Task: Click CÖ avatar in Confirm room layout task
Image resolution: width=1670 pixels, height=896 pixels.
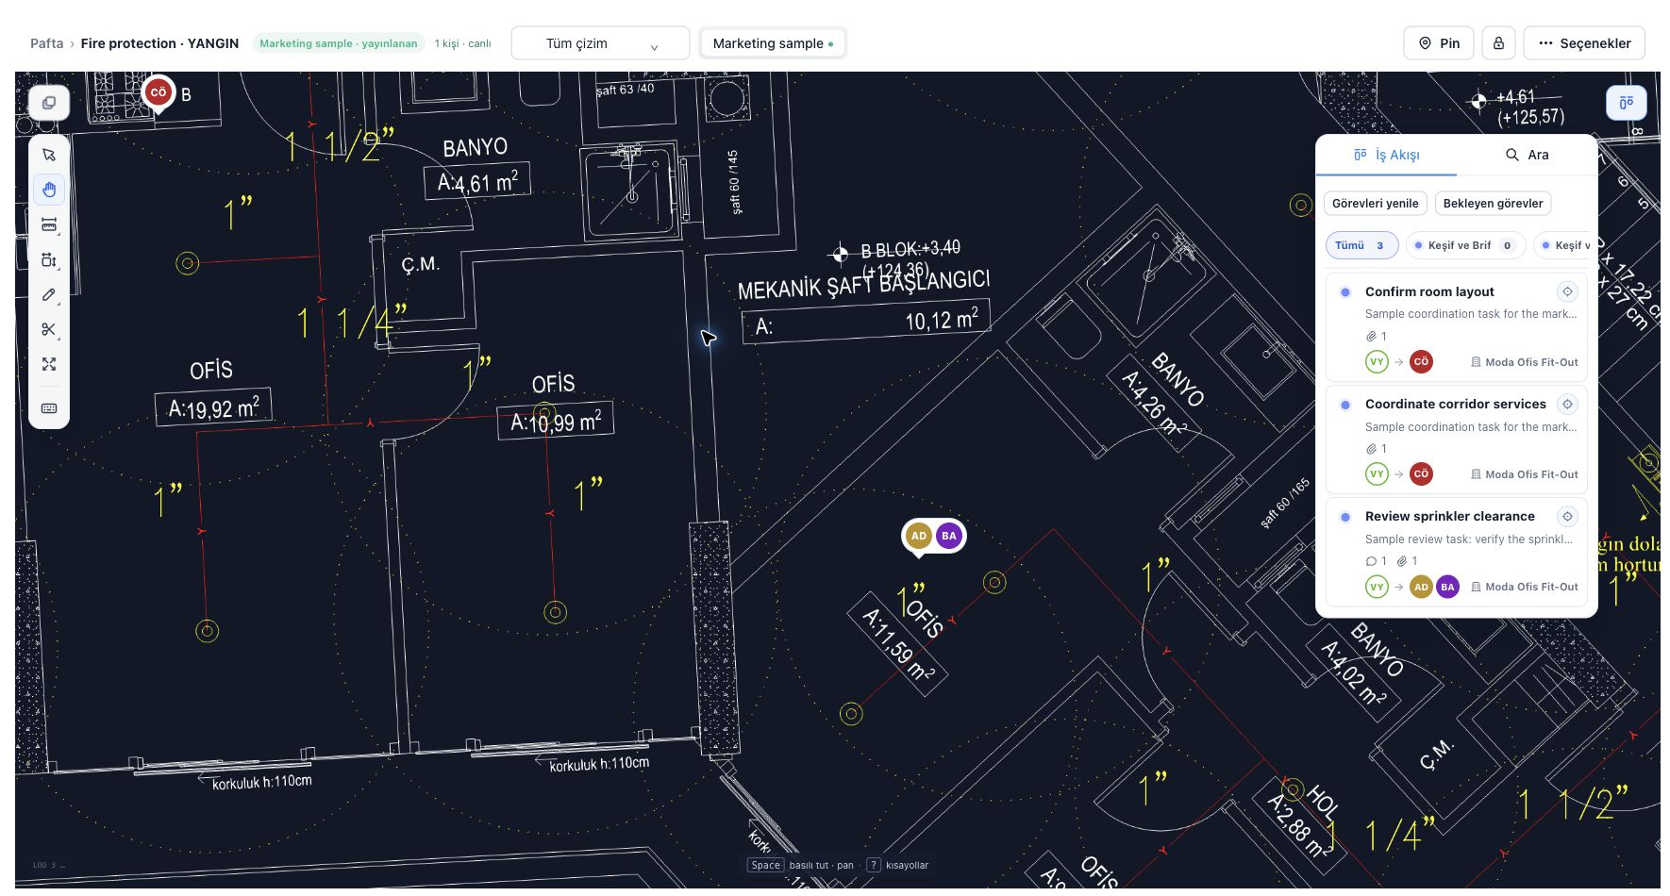Action: tap(1421, 361)
